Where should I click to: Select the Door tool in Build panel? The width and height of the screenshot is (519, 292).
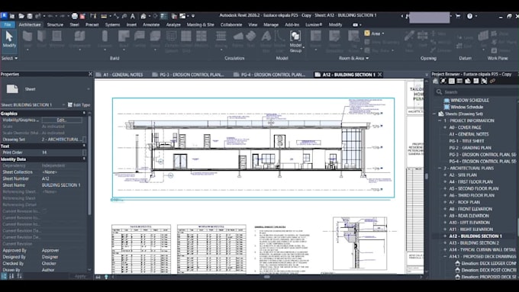[x=42, y=39]
